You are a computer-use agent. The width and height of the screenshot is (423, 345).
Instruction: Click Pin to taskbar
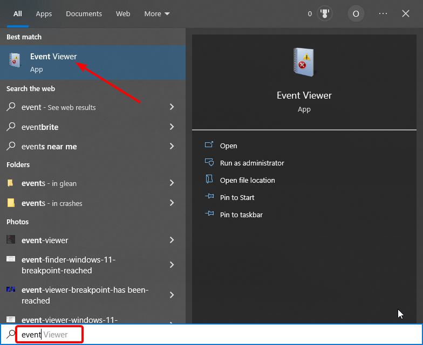click(241, 215)
